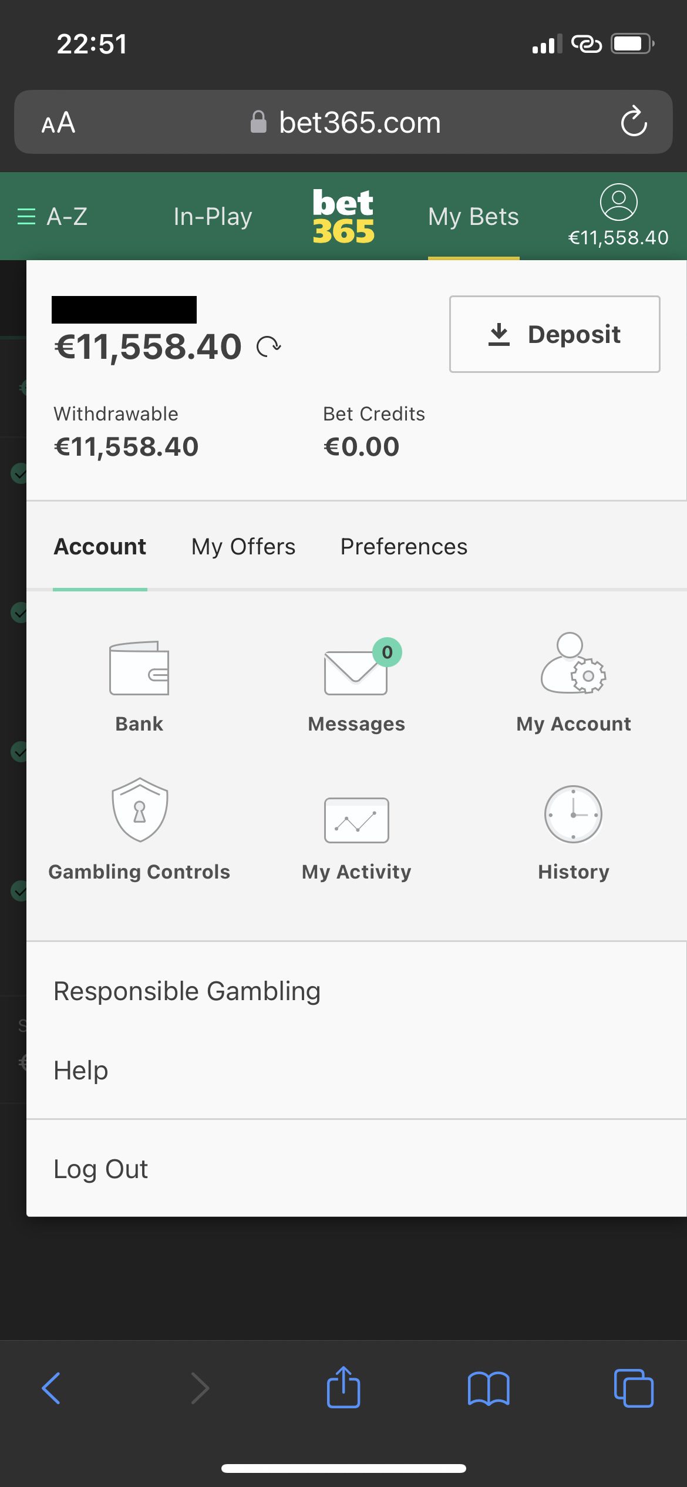The width and height of the screenshot is (687, 1487).
Task: Open History clock icon
Action: (573, 815)
